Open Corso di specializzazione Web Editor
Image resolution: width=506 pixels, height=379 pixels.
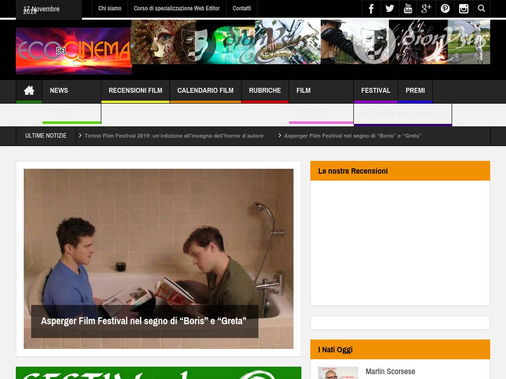coord(177,8)
